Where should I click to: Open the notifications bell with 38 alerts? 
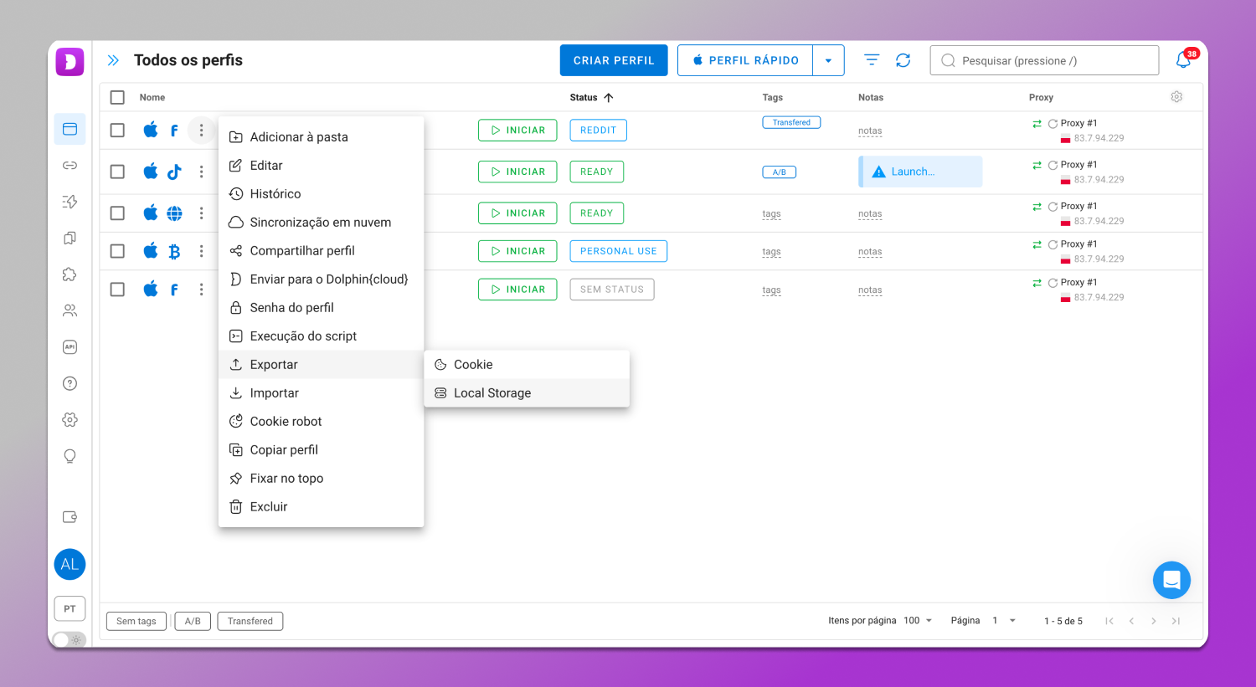click(1183, 59)
